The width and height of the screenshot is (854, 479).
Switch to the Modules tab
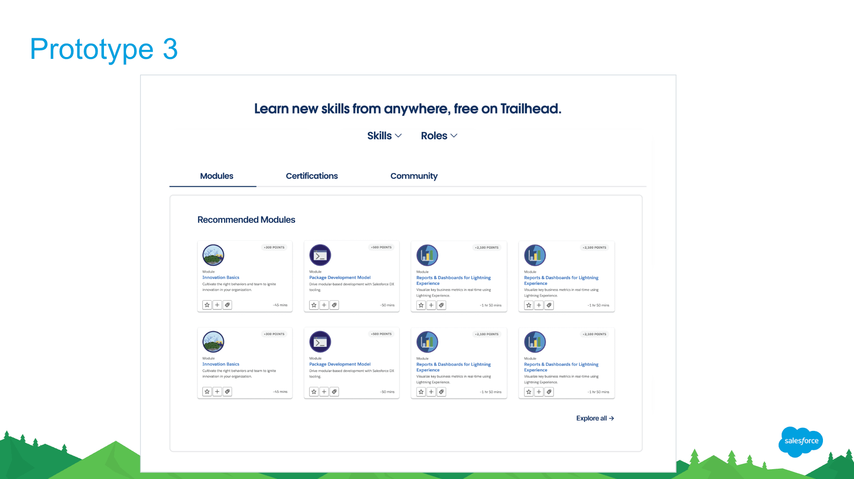coord(216,176)
